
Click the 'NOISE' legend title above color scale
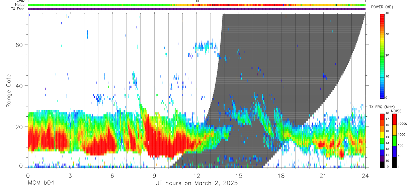click(x=396, y=111)
